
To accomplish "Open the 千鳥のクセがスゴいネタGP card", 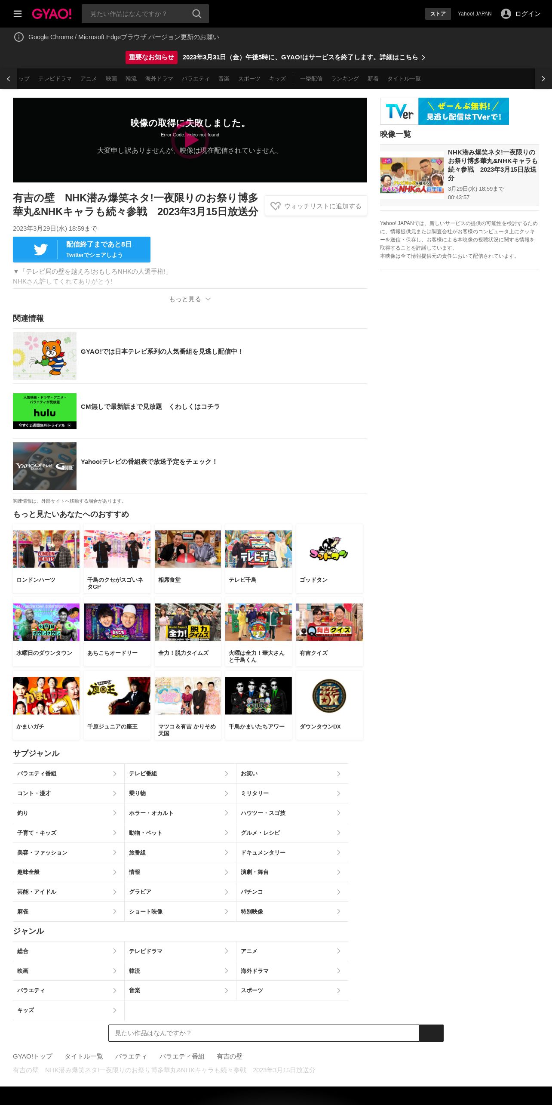I will click(x=117, y=559).
